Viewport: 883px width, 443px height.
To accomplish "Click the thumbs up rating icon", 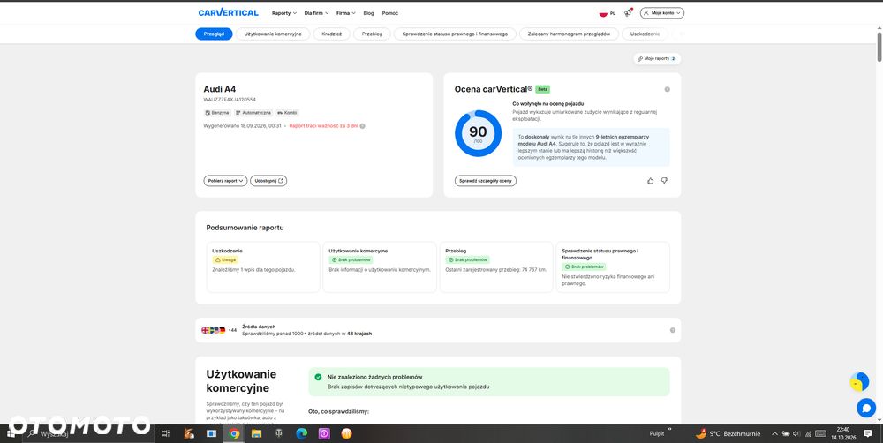I will pyautogui.click(x=651, y=181).
